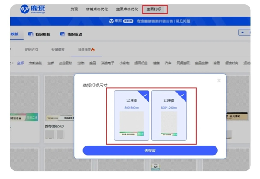Click the icon beside 我的模板

31,34
